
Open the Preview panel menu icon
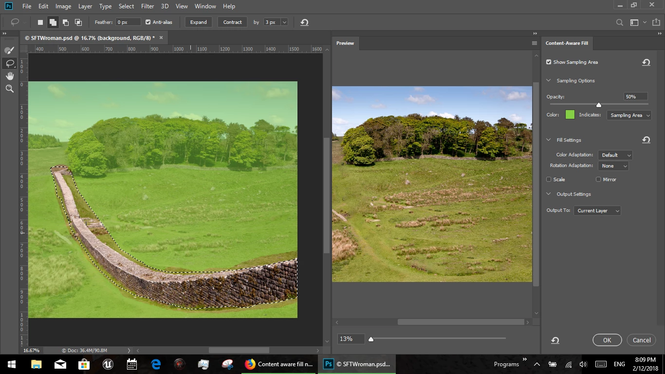point(534,43)
